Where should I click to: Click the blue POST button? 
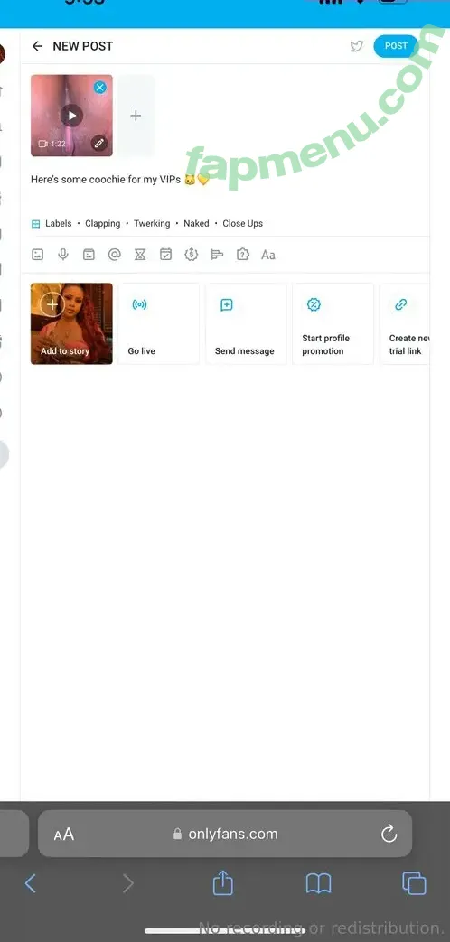pyautogui.click(x=395, y=46)
